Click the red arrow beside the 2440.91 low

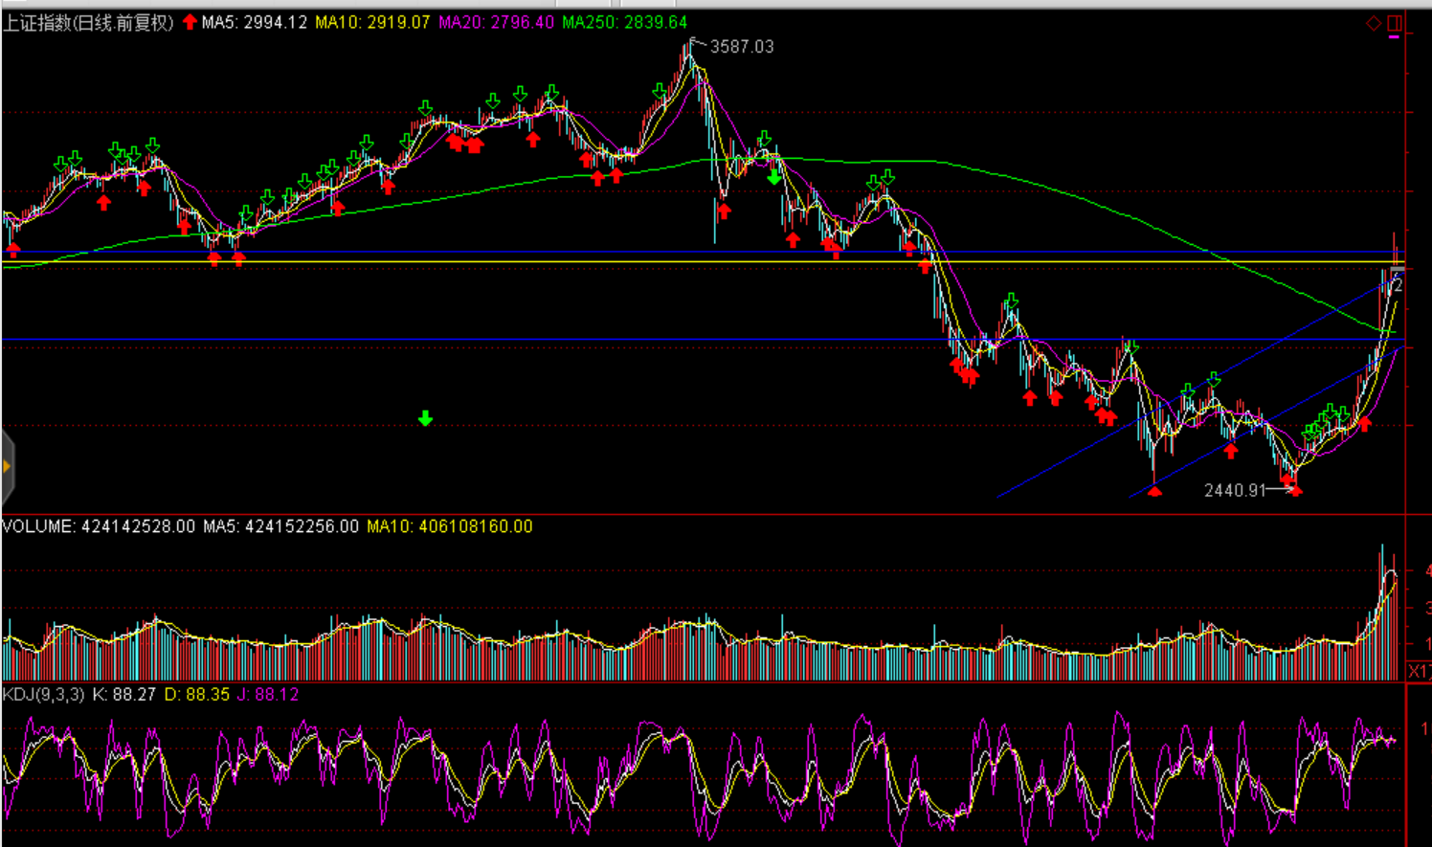pyautogui.click(x=1295, y=490)
